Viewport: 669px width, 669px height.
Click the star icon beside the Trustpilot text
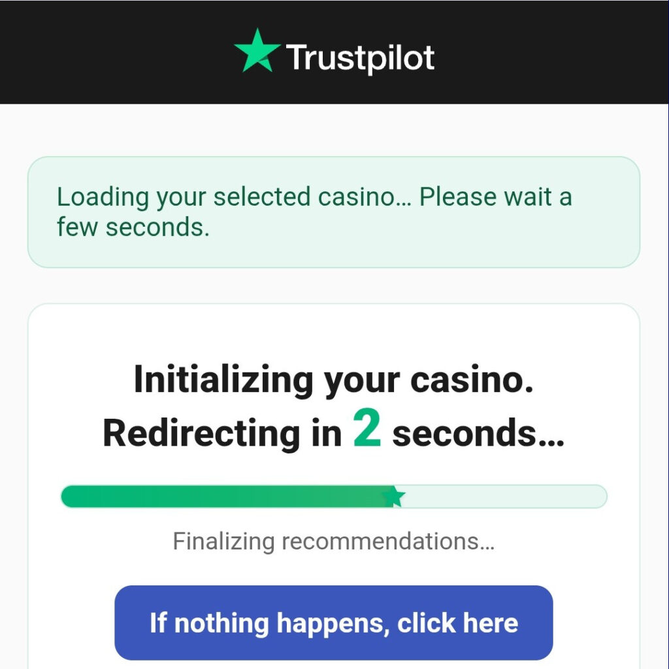point(257,54)
